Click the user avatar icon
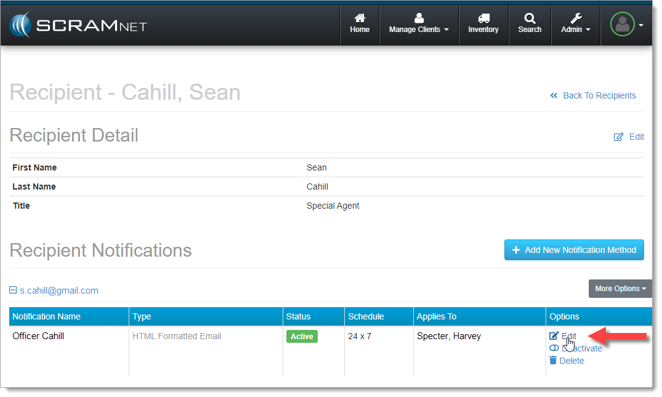The width and height of the screenshot is (662, 397). tap(622, 25)
